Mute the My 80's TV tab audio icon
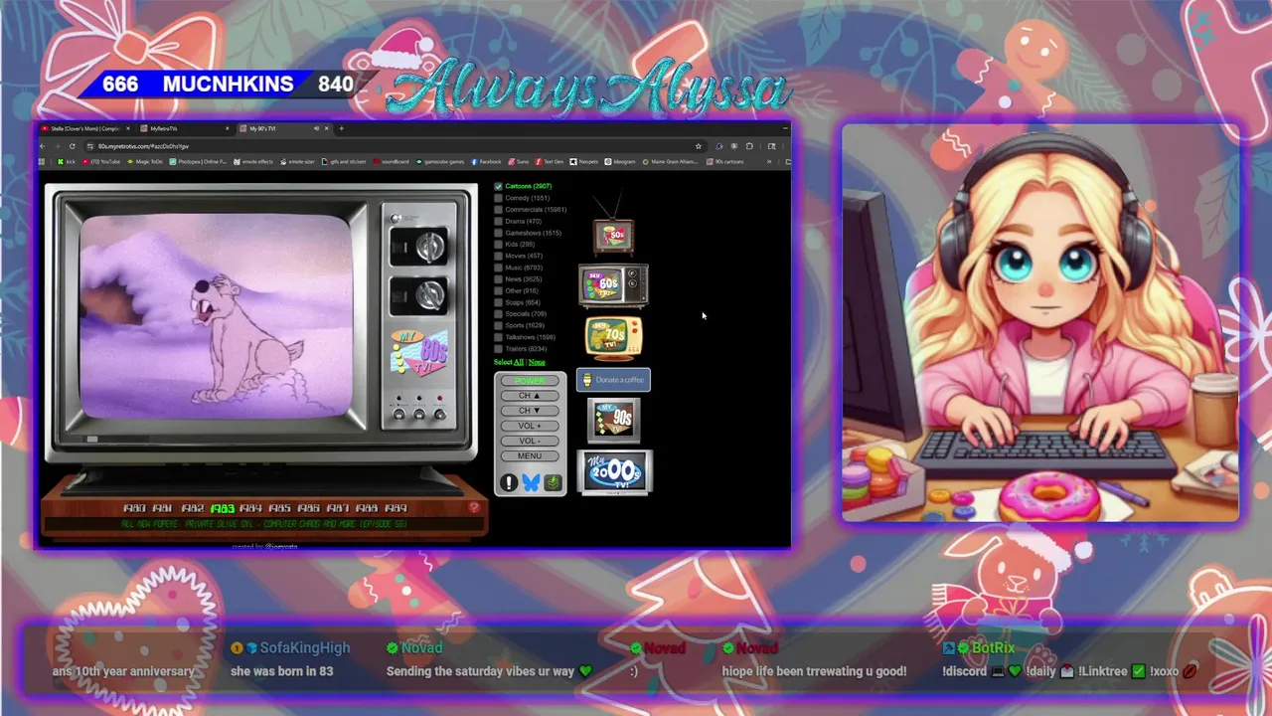The height and width of the screenshot is (716, 1272). click(x=317, y=128)
